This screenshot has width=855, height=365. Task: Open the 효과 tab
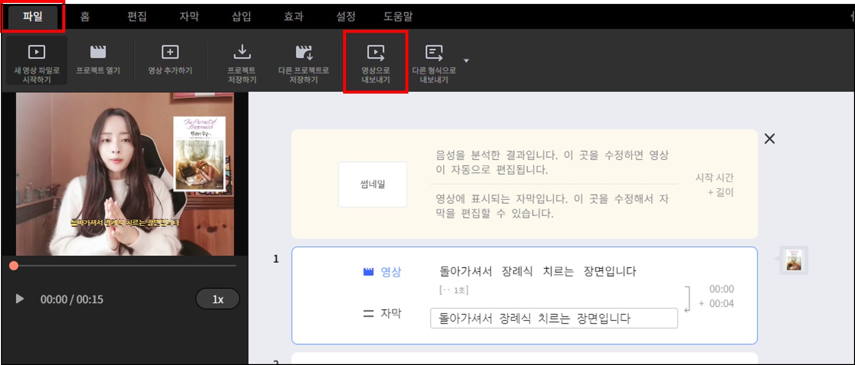294,17
